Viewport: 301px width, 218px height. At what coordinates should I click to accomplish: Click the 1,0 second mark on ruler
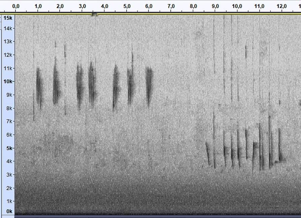pos(38,6)
